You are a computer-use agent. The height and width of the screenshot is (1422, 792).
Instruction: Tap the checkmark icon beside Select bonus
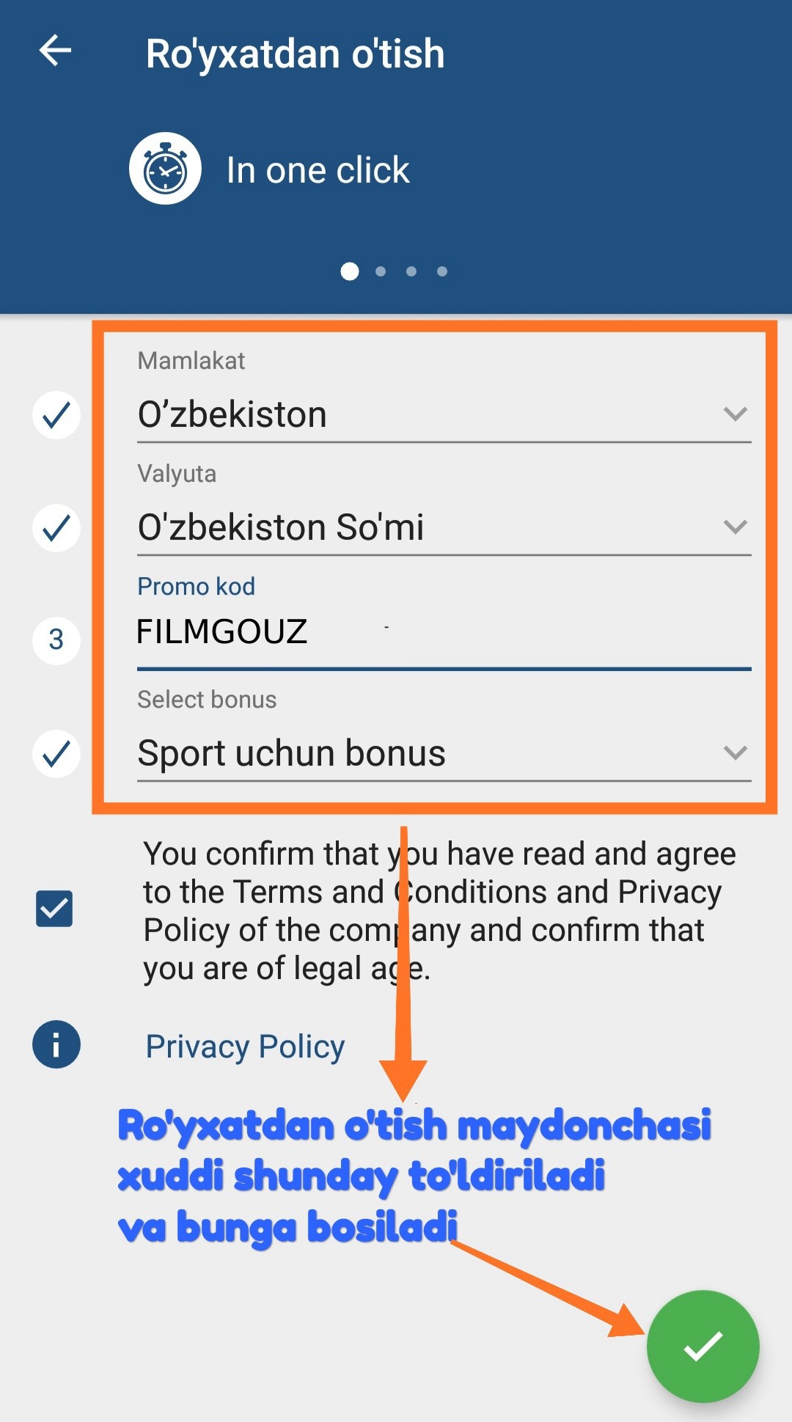pos(56,754)
